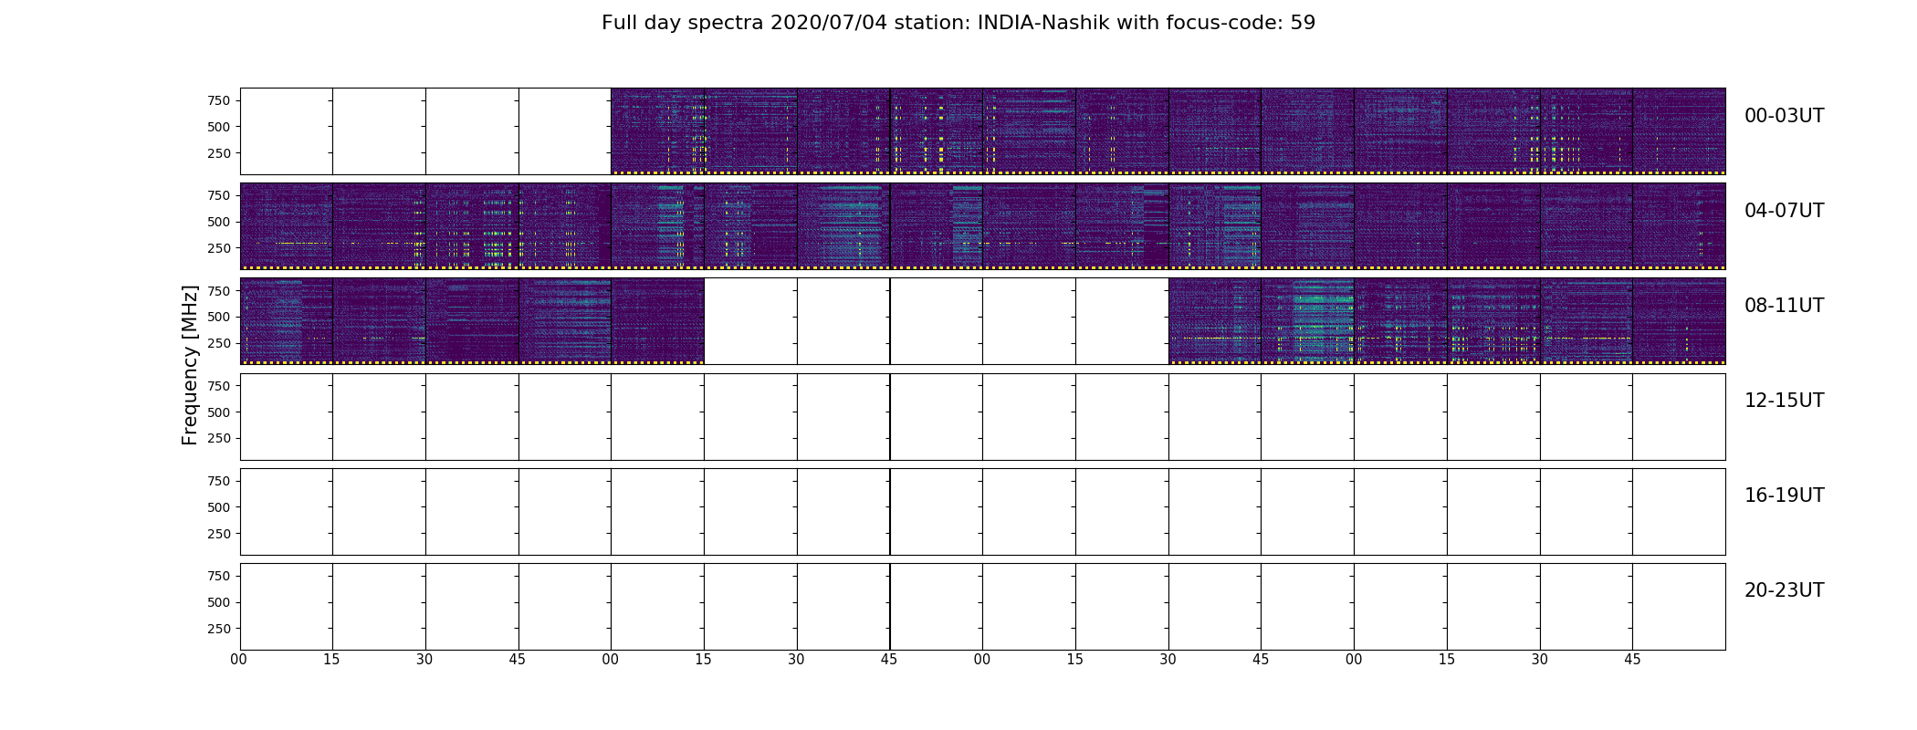The width and height of the screenshot is (1917, 730).
Task: Select the '16-19UT' row label
Action: pyautogui.click(x=1784, y=495)
